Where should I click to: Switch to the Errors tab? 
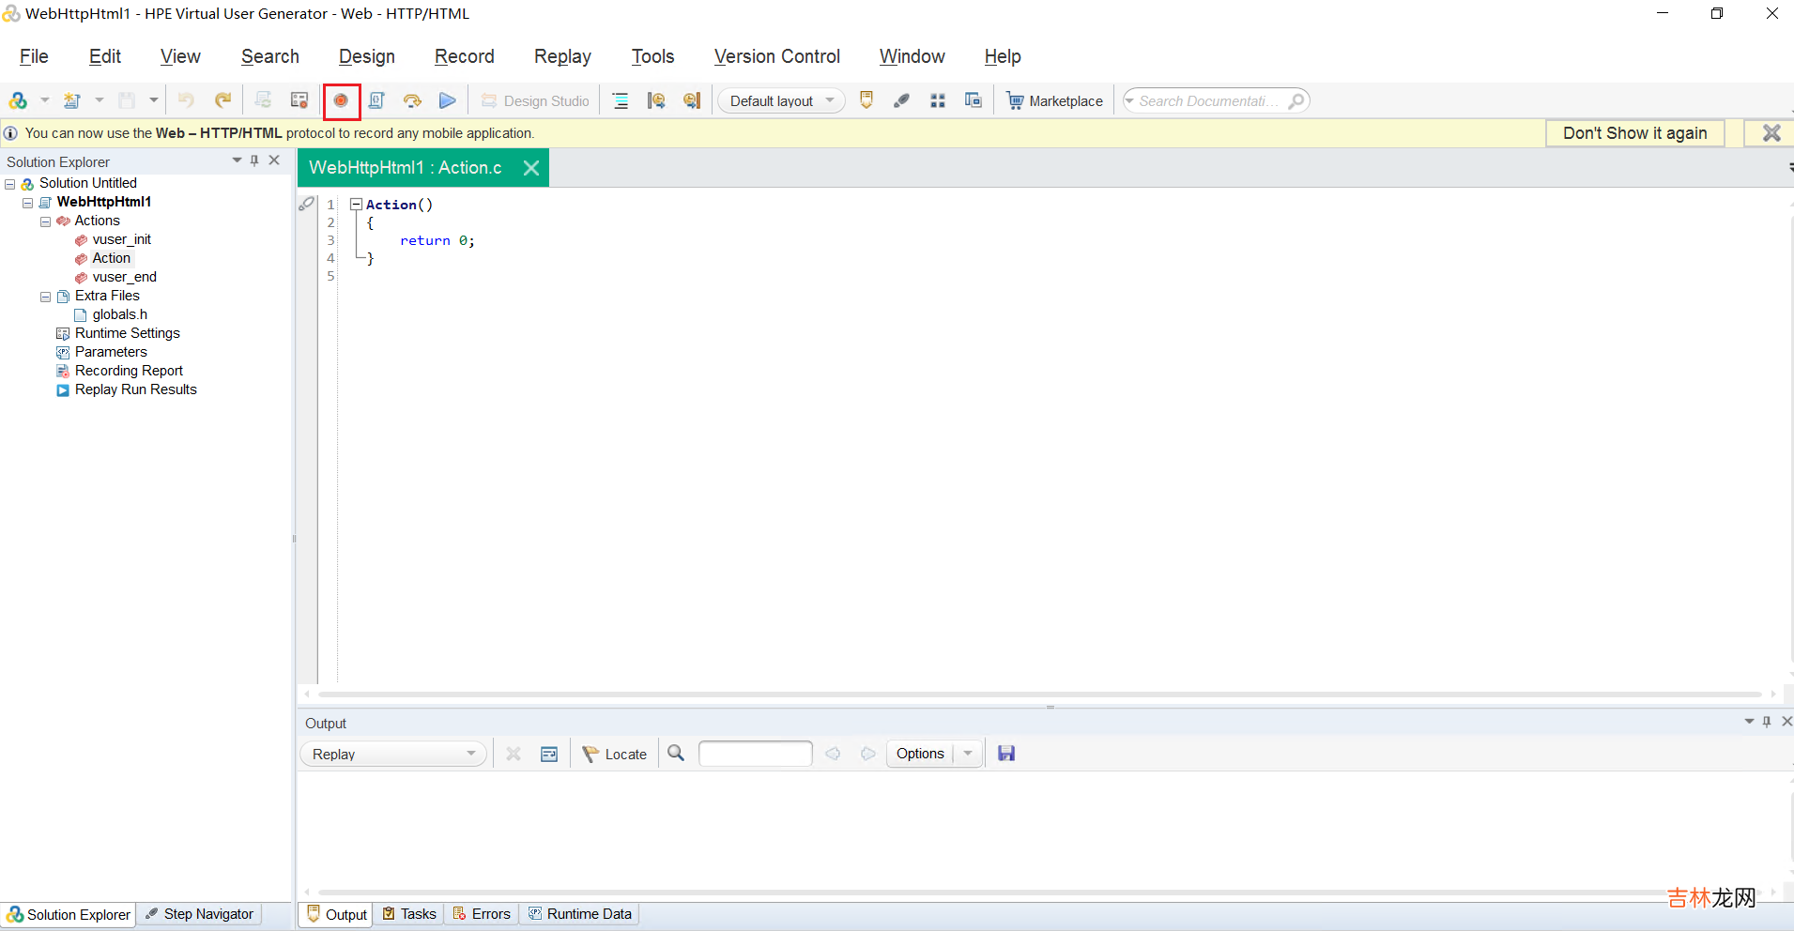pyautogui.click(x=482, y=914)
